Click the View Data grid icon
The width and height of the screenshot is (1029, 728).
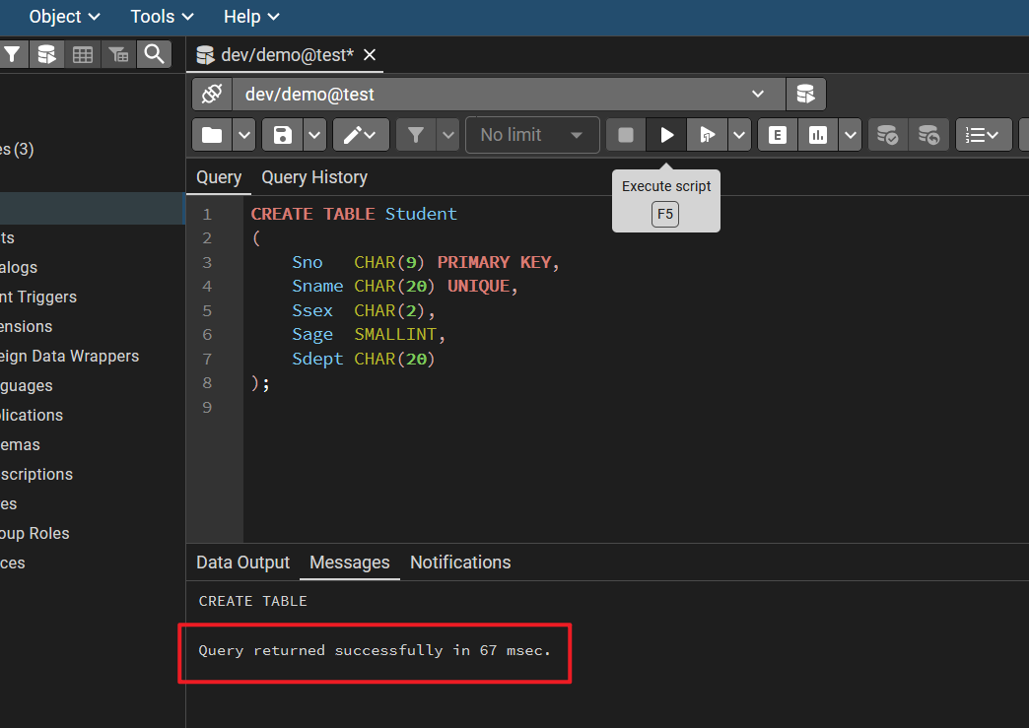(x=83, y=54)
